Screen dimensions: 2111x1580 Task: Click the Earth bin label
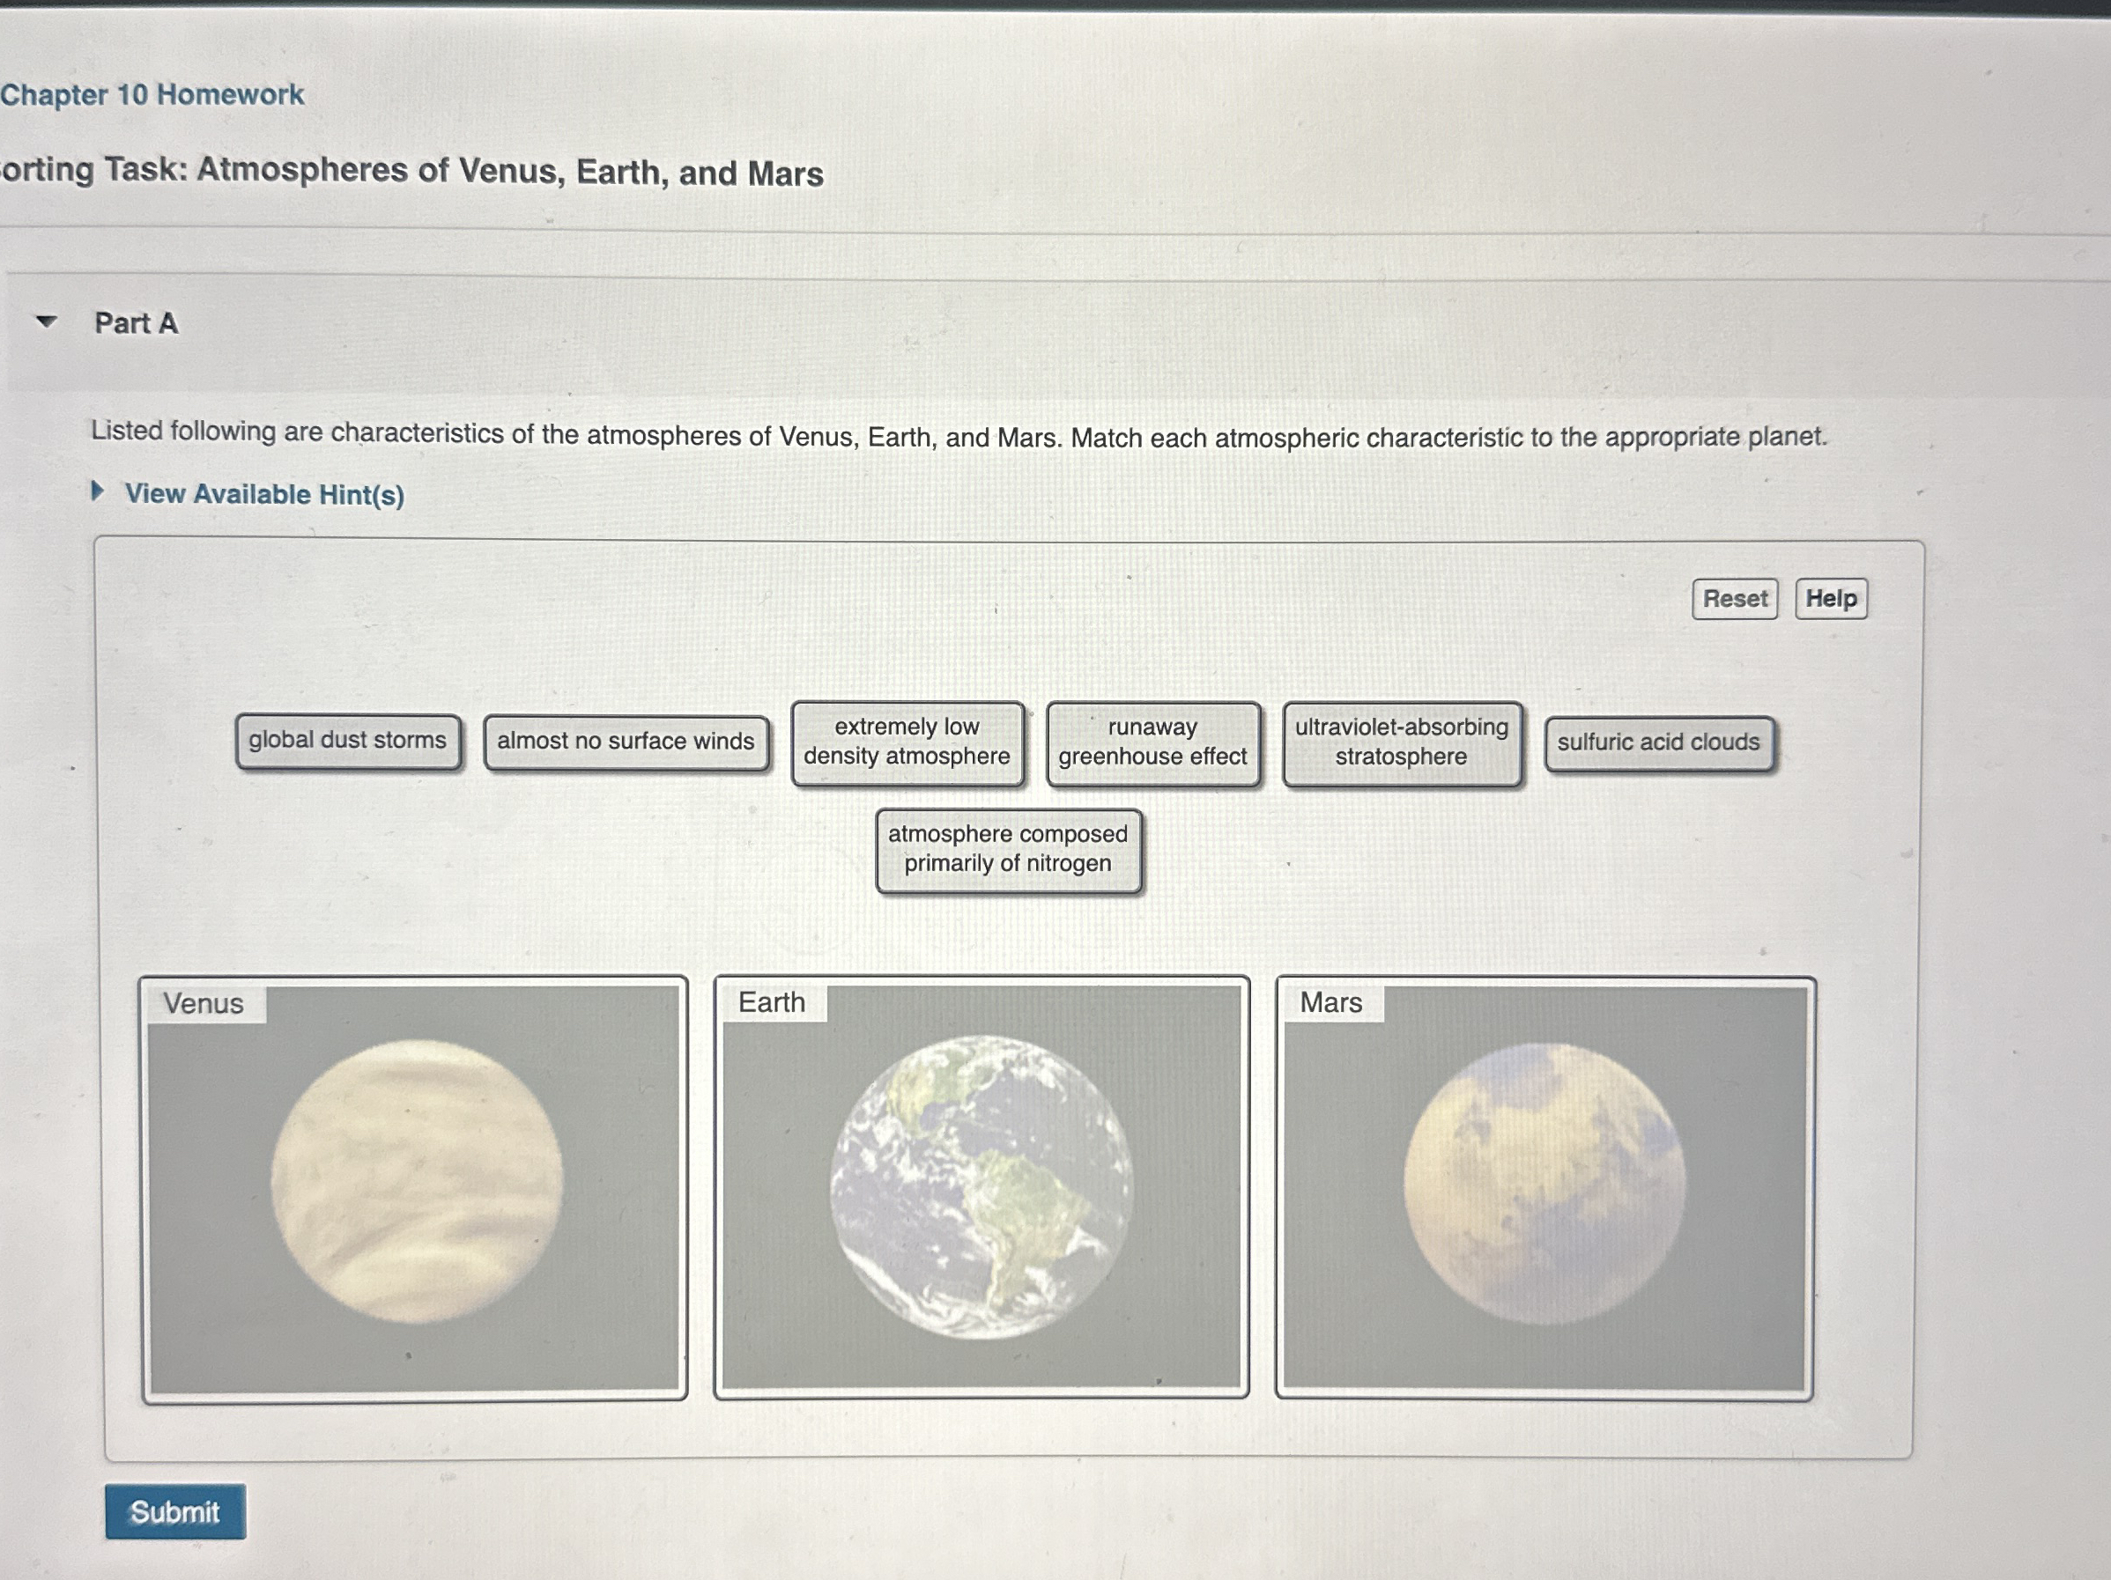point(771,1003)
